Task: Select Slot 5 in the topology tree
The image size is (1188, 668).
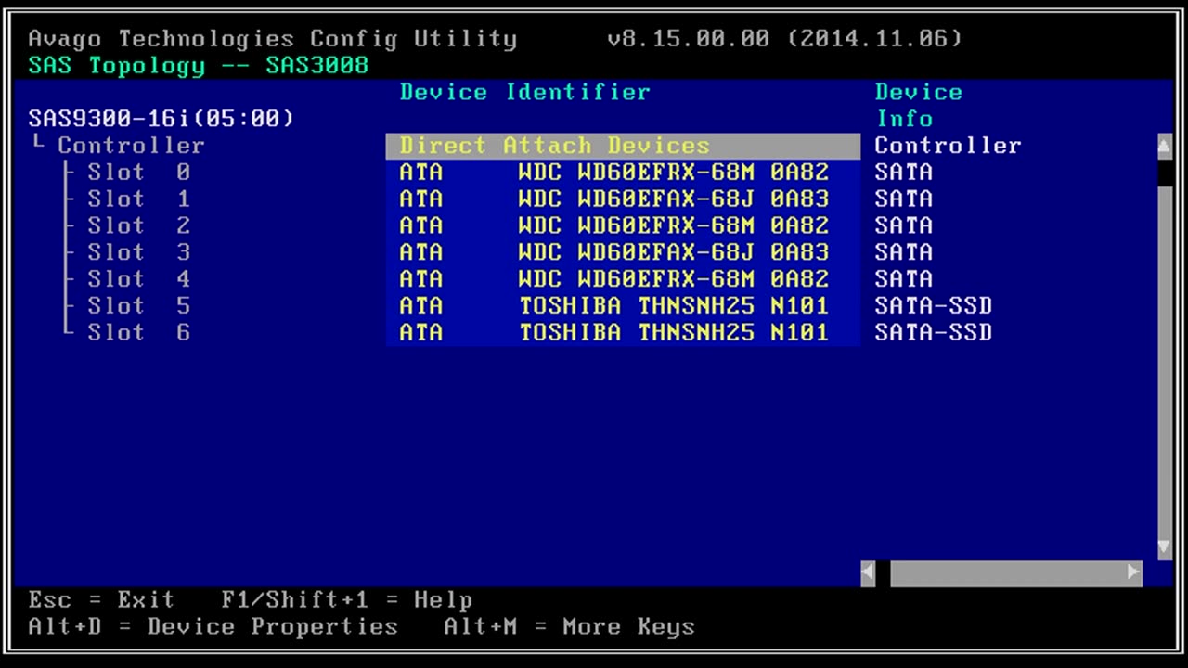Action: (139, 306)
